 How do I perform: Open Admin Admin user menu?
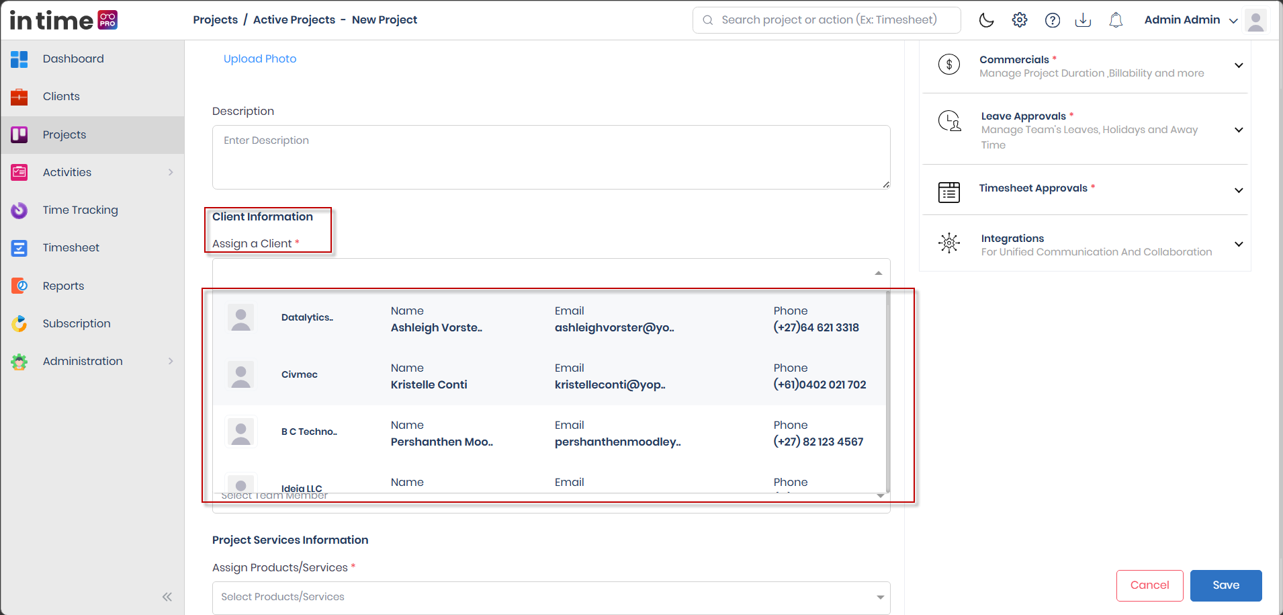pyautogui.click(x=1190, y=20)
